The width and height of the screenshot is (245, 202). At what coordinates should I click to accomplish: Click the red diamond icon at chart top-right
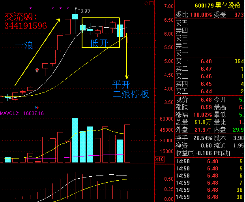146,4
